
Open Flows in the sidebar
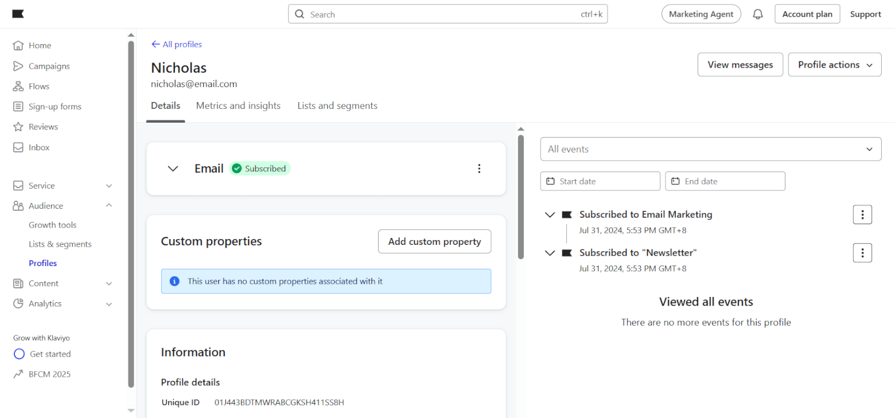coord(39,86)
